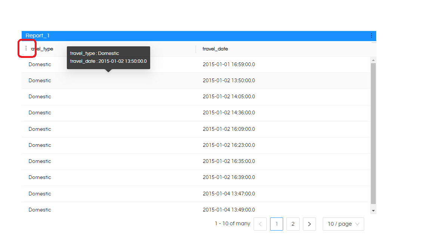Select the 2015-01-02 14:05:00.0 cell
Image resolution: width=446 pixels, height=244 pixels.
[229, 97]
